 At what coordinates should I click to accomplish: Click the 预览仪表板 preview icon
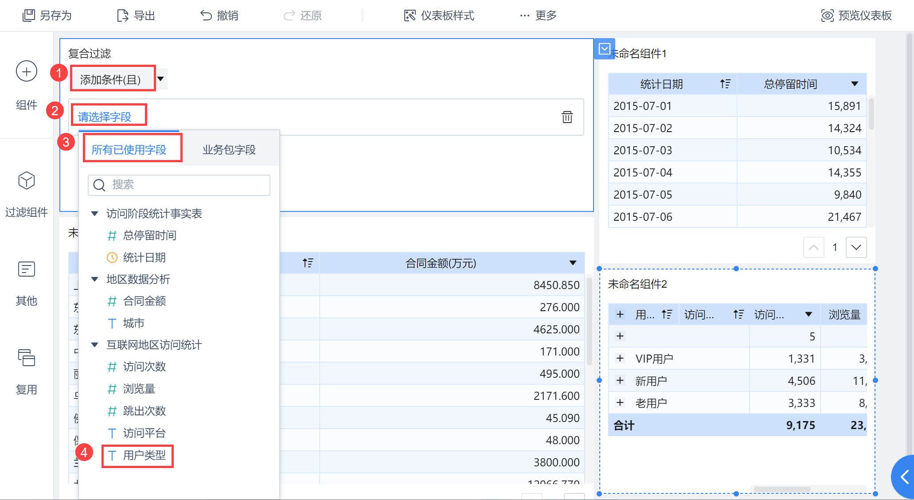tap(827, 16)
